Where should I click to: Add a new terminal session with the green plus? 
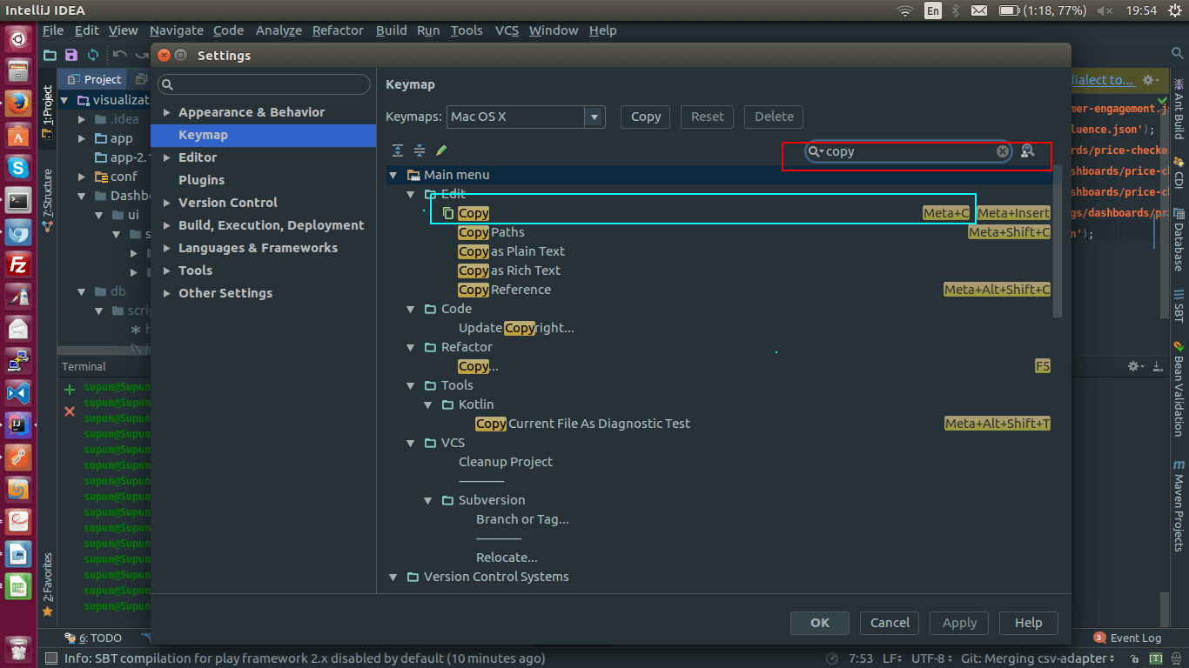70,390
